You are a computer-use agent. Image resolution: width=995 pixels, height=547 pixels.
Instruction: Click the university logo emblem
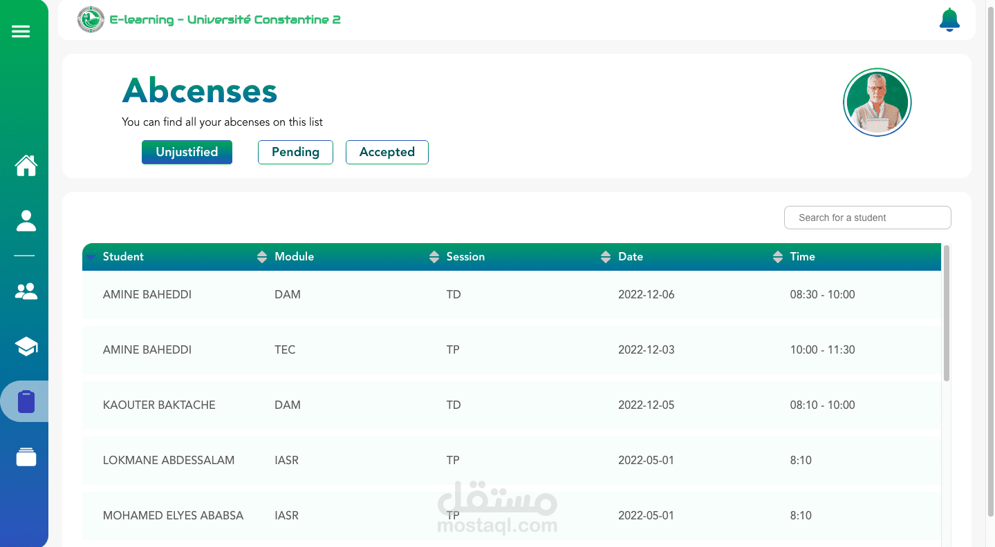(91, 19)
